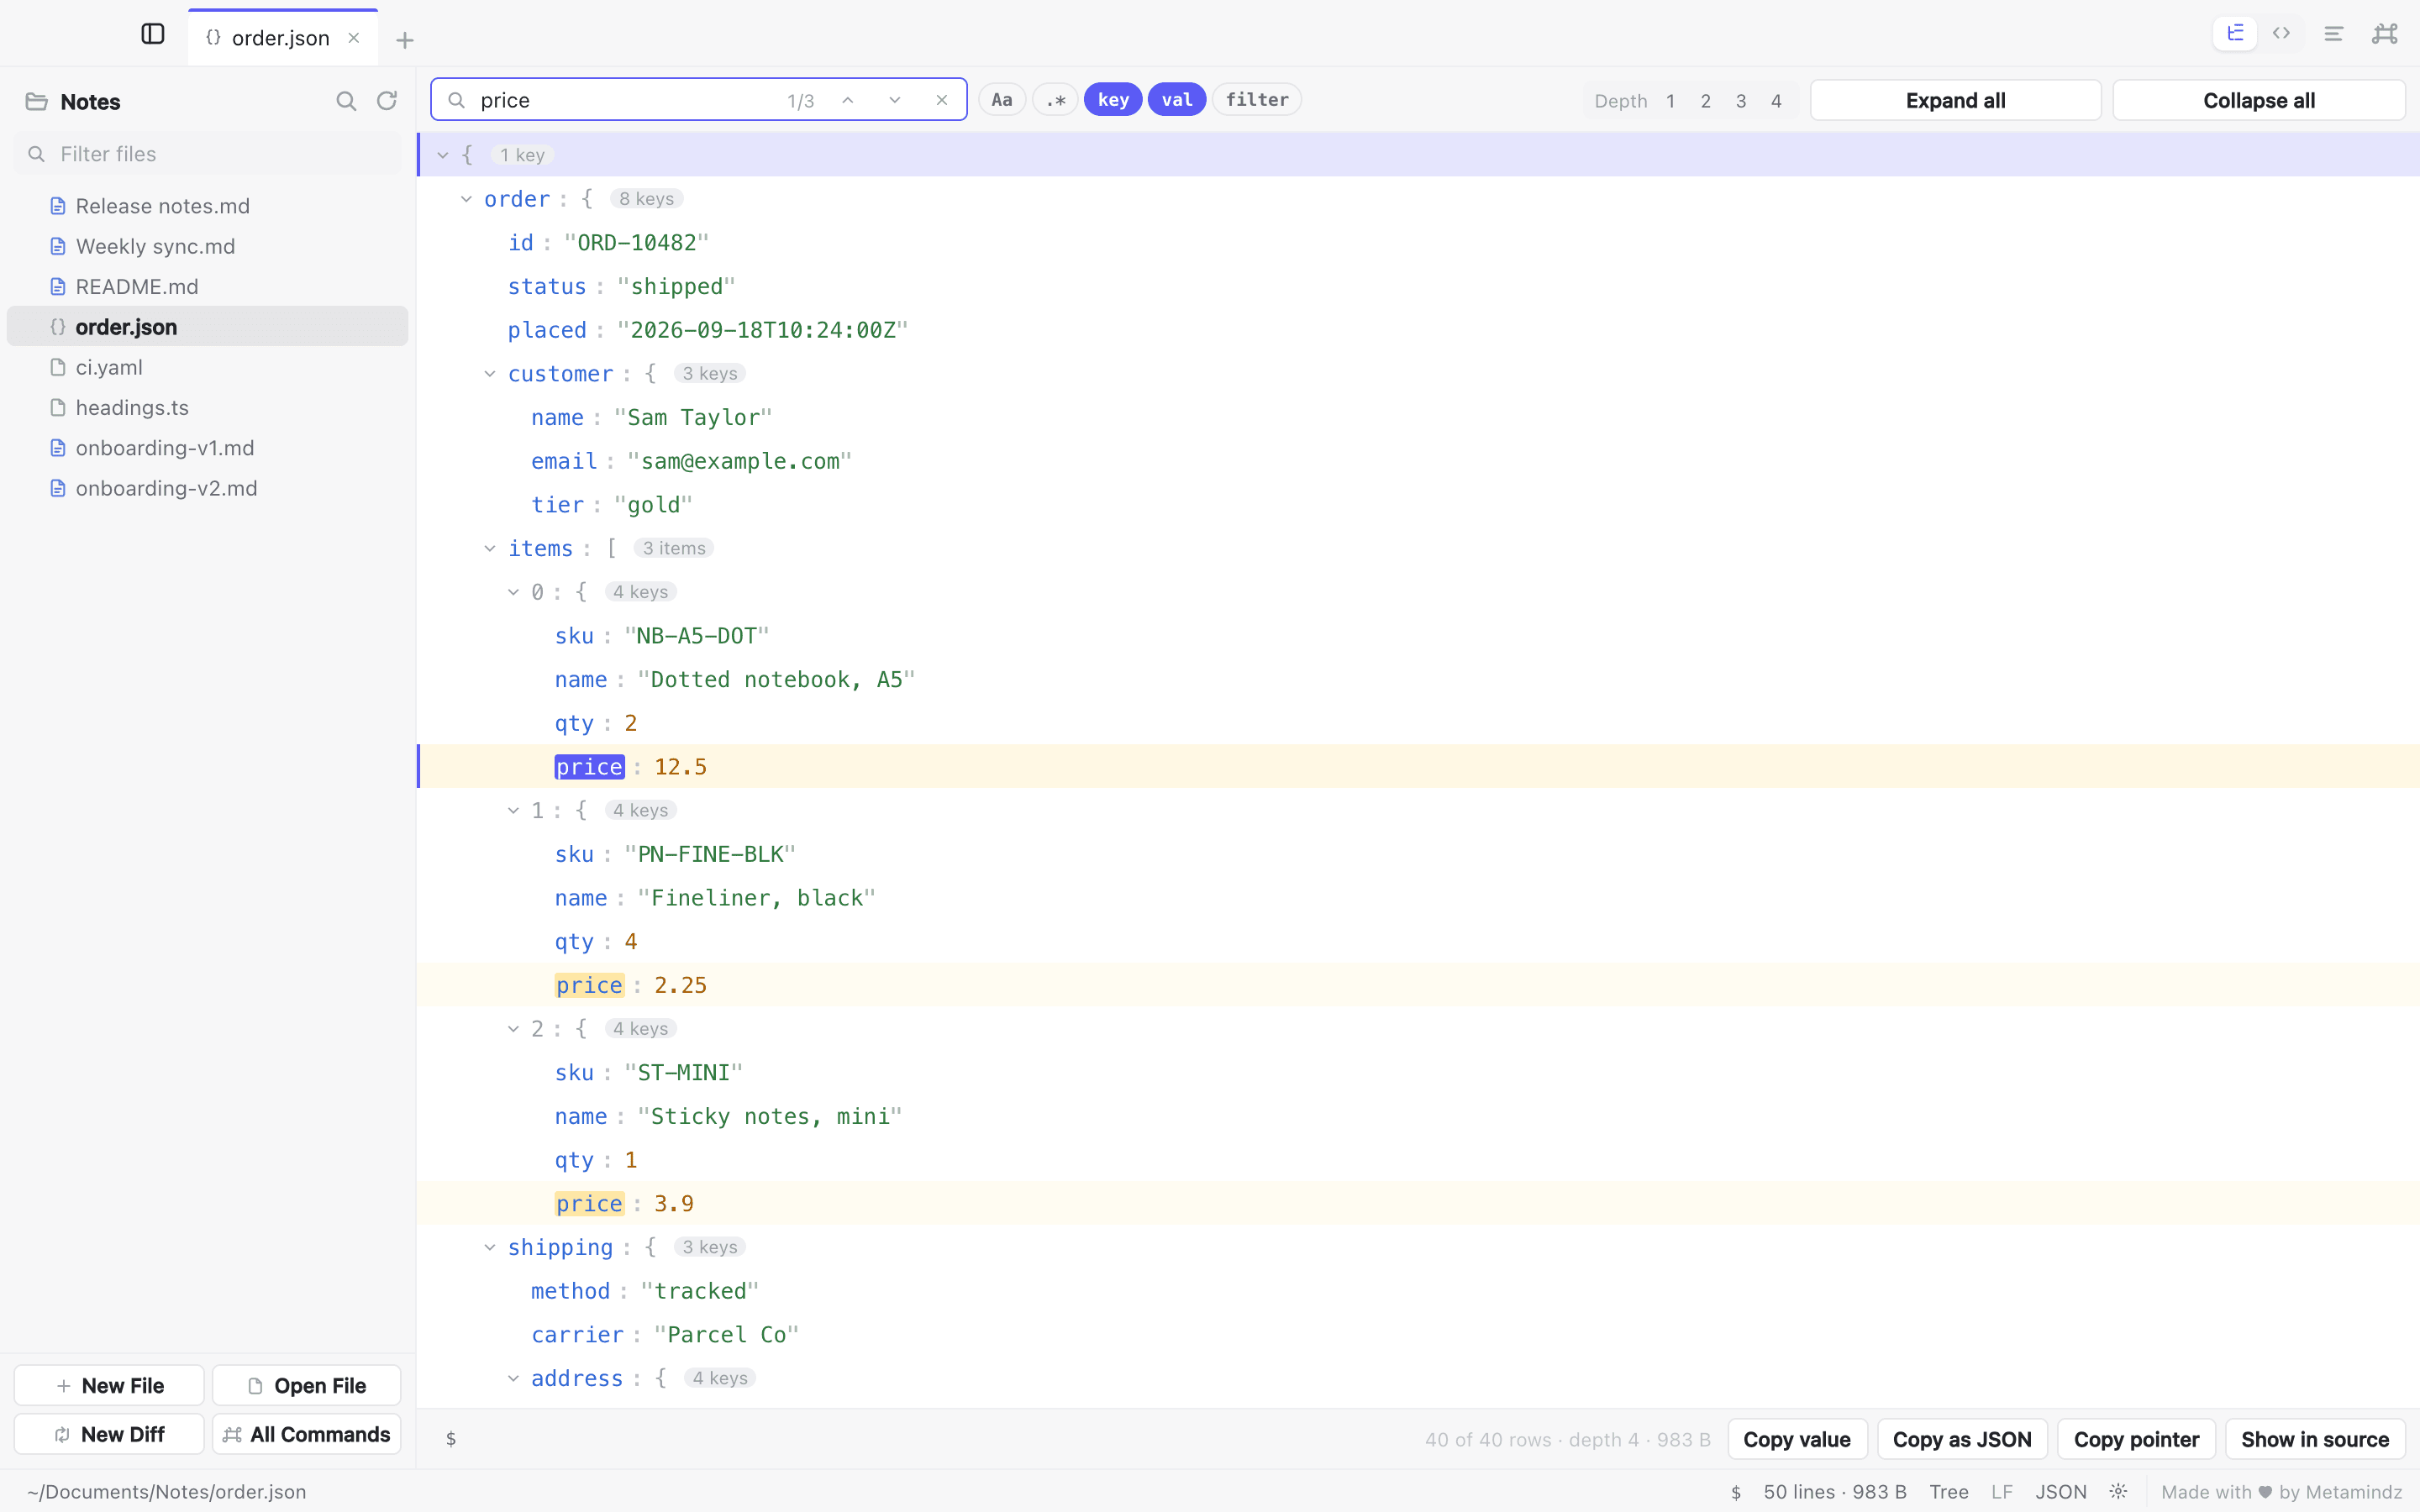Open README.md in sidebar
This screenshot has height=1512, width=2420.
(x=207, y=286)
